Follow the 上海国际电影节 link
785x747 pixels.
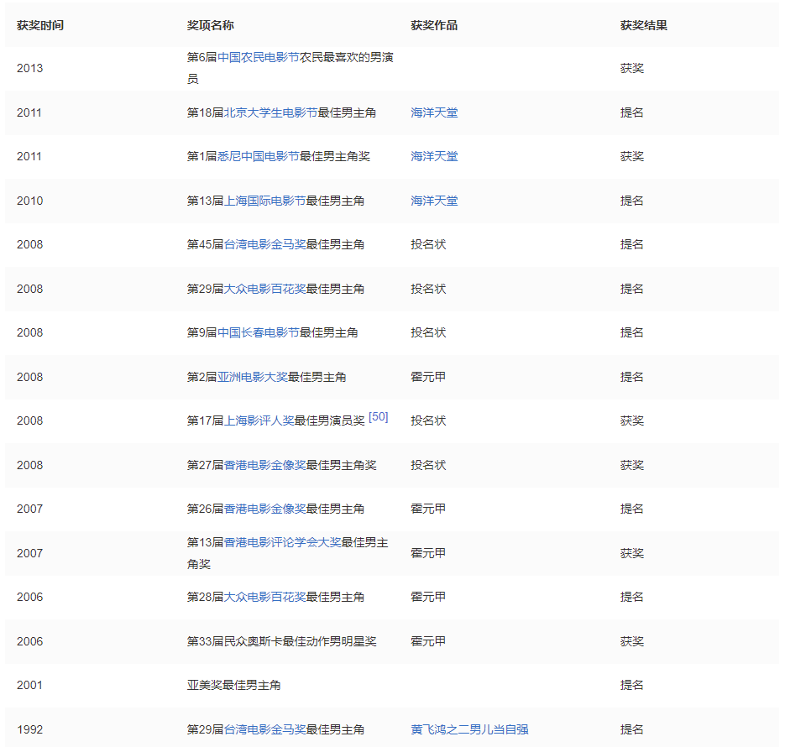click(264, 201)
